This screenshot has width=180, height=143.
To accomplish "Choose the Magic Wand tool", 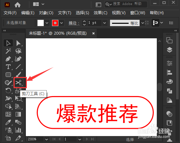I will 8,51.
